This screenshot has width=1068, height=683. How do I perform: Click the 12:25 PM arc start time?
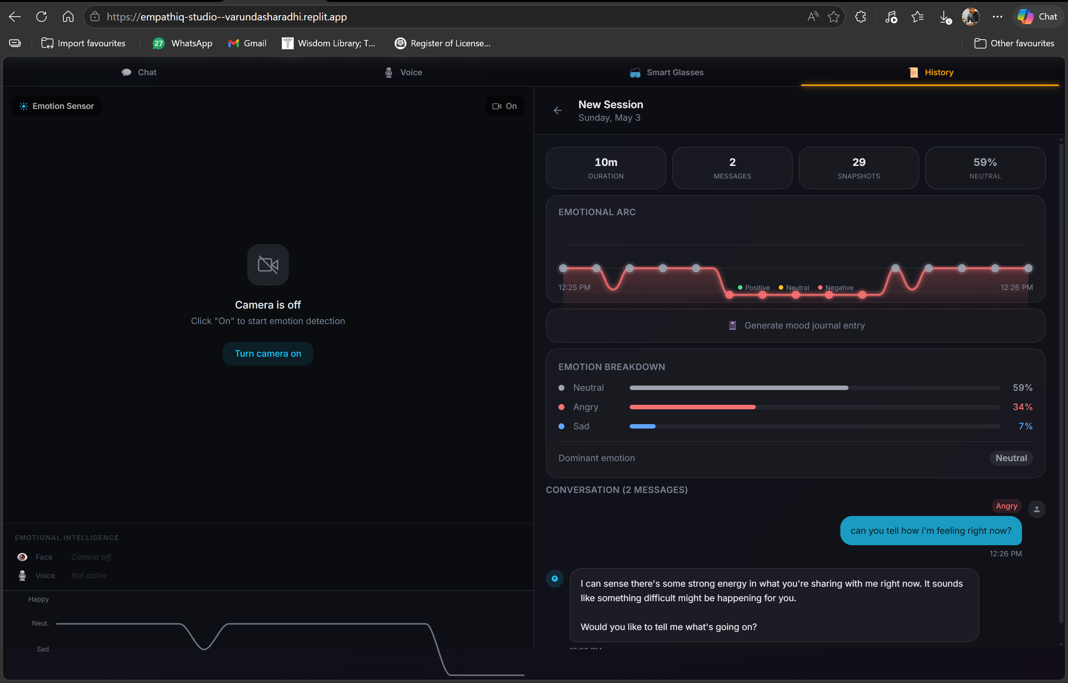pos(574,287)
